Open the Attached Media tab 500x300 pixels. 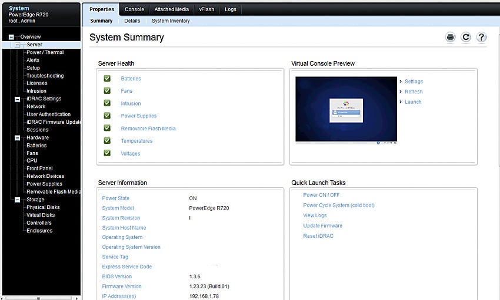(x=172, y=9)
